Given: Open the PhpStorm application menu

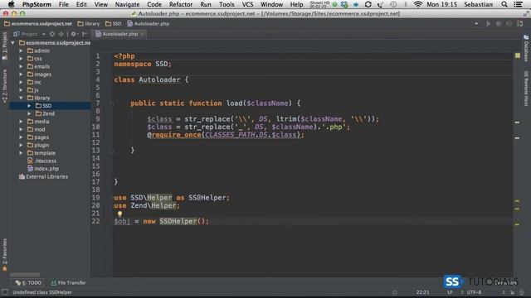Looking at the screenshot, I should coord(37,4).
